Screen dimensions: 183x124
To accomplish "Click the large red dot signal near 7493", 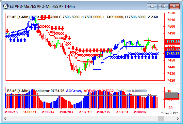I will click(x=38, y=31).
